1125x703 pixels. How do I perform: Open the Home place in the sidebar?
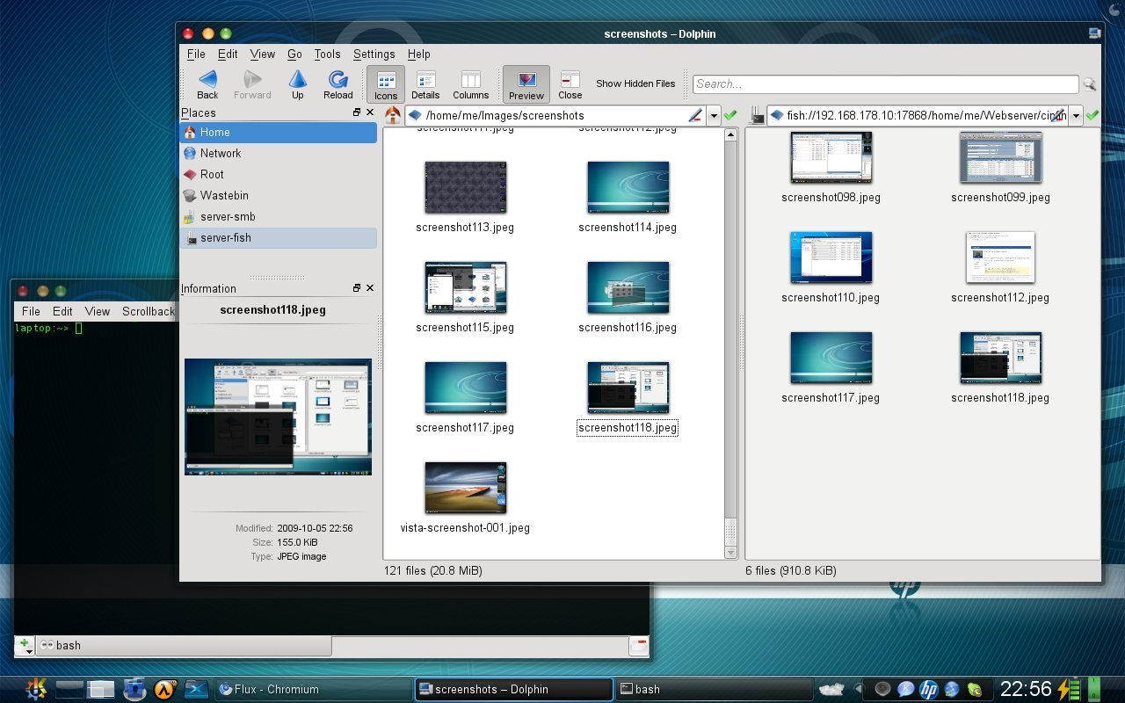tap(279, 132)
